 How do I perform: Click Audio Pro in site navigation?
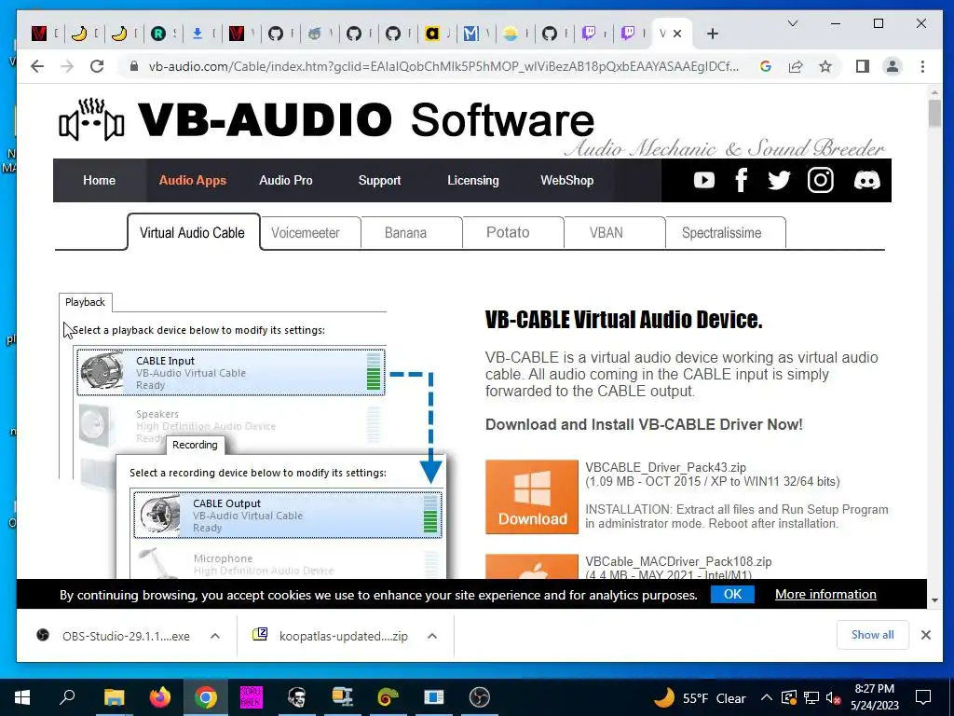(x=285, y=180)
